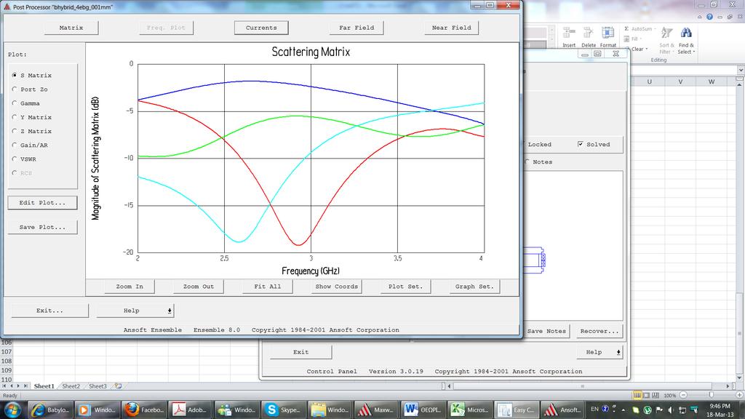Click the taskbar clock 9:46 PM

click(720, 406)
